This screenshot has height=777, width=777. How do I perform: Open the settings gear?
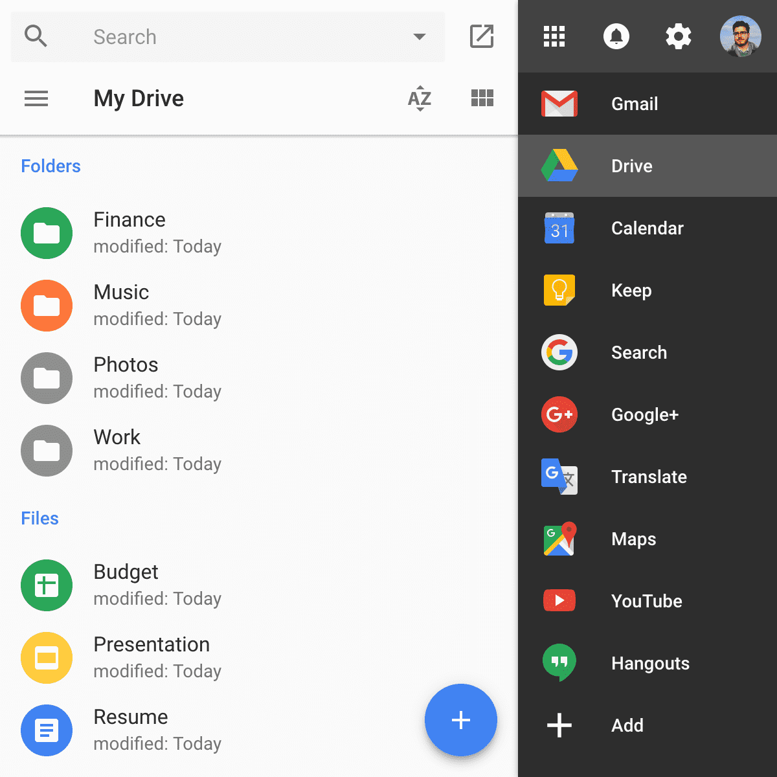[x=678, y=36]
